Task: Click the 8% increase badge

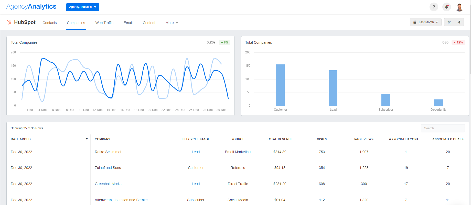Action: pyautogui.click(x=224, y=42)
